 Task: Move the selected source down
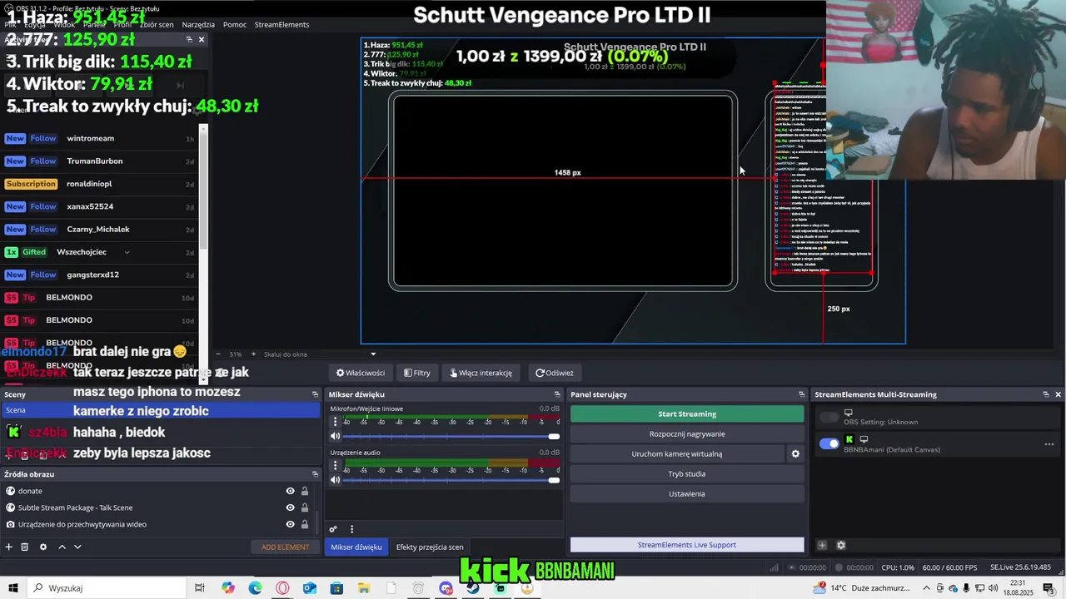(x=77, y=547)
